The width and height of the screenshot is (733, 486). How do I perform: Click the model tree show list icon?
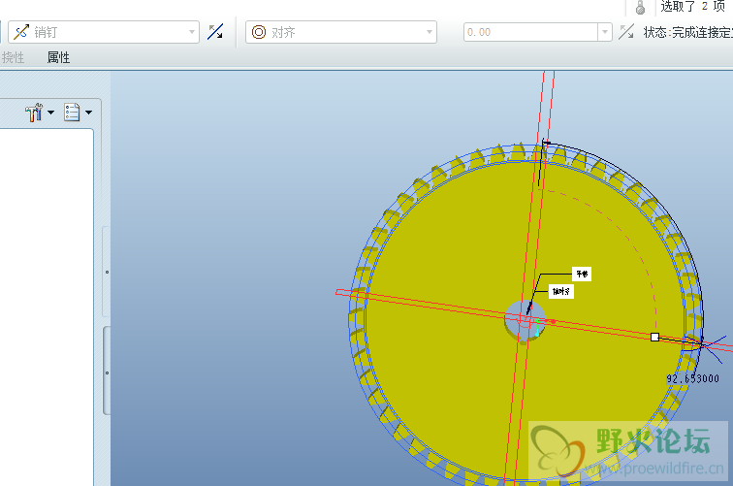tap(72, 113)
